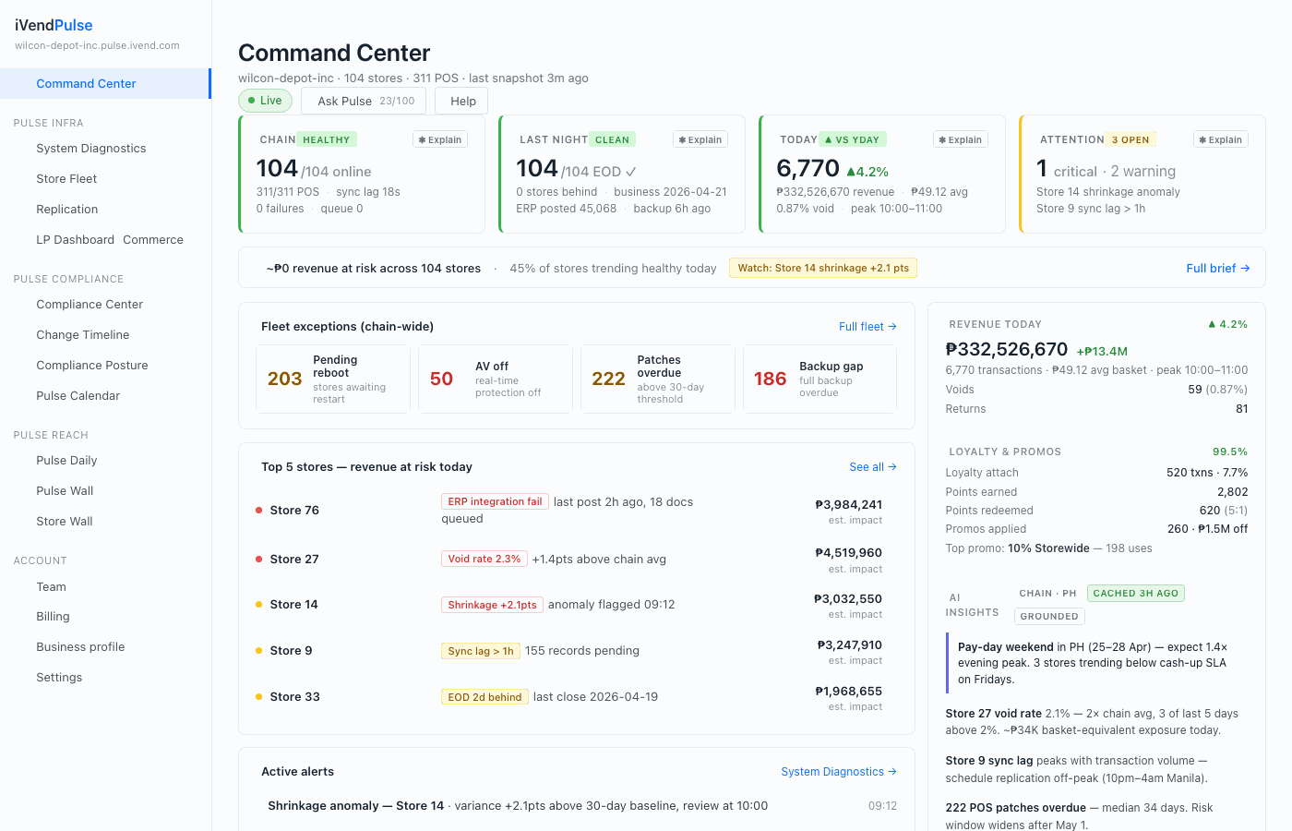Viewport: 1292px width, 831px height.
Task: Click the CLEAN last night badge
Action: [612, 139]
